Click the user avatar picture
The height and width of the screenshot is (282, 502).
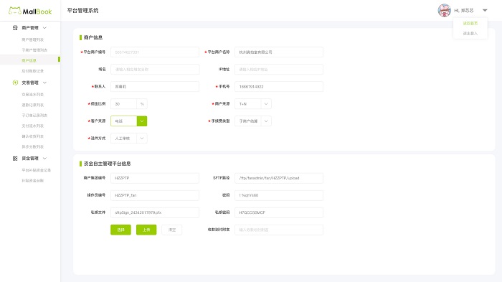point(444,10)
